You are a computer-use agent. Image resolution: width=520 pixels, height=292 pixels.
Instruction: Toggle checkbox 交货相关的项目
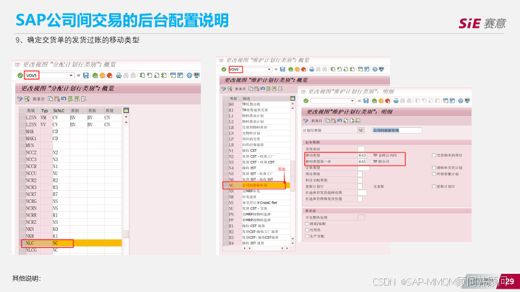point(434,155)
